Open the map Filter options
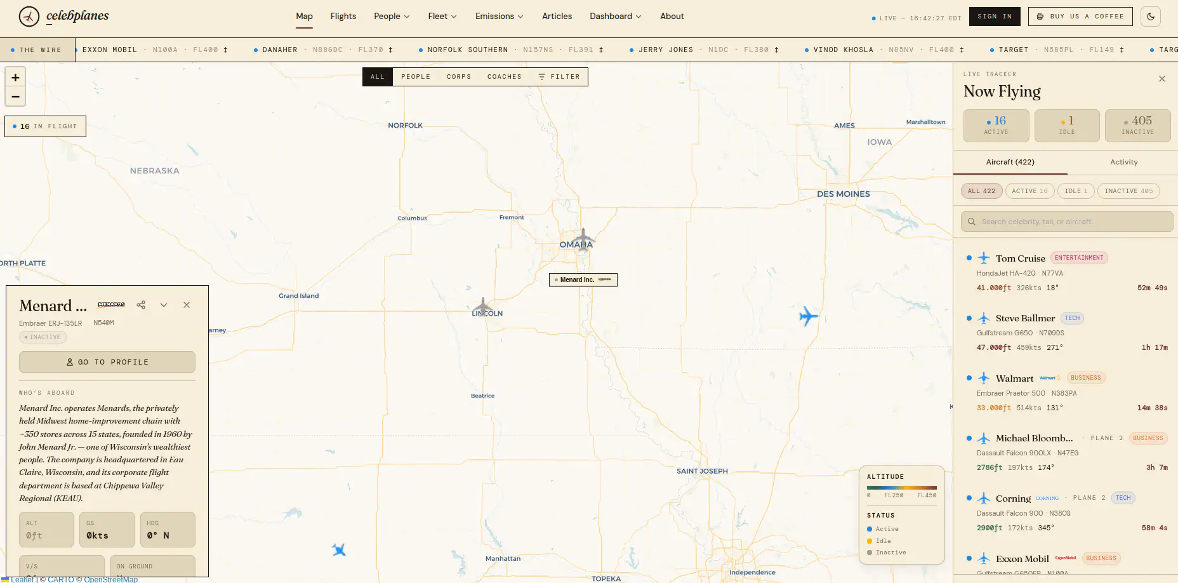Image resolution: width=1178 pixels, height=583 pixels. (559, 77)
